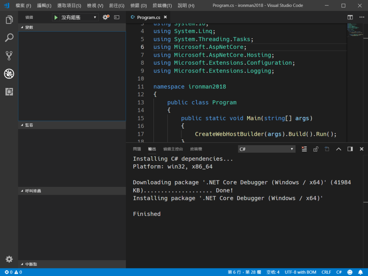368x276 pixels.
Task: Open the notifications bell
Action: tap(360, 272)
